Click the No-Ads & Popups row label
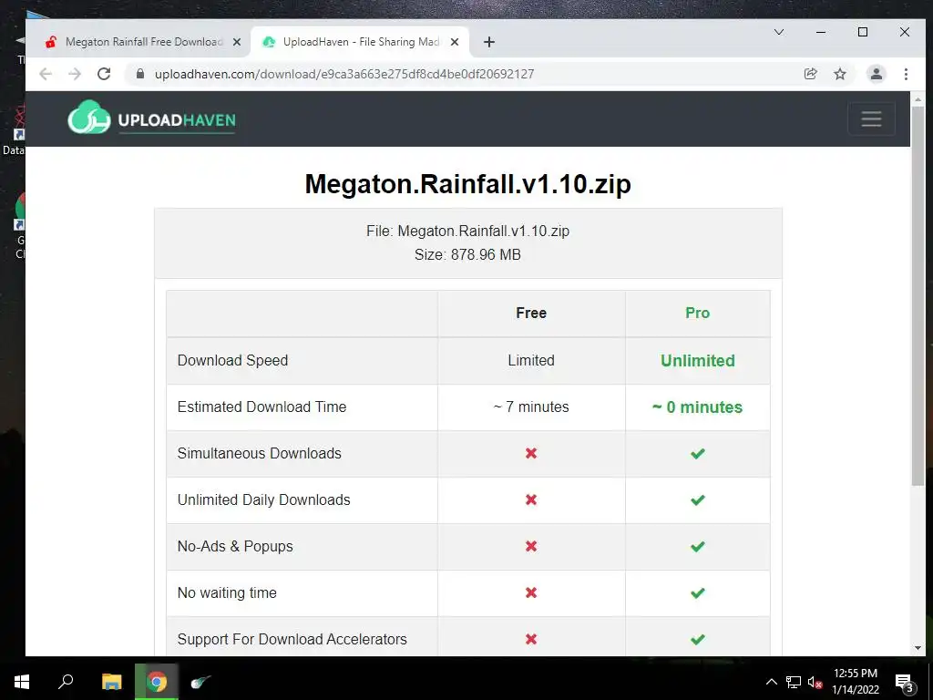 pyautogui.click(x=235, y=547)
